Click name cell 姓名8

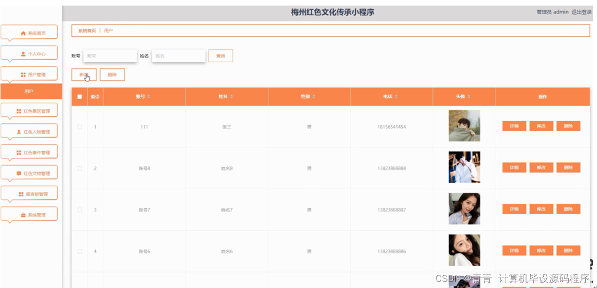point(227,168)
